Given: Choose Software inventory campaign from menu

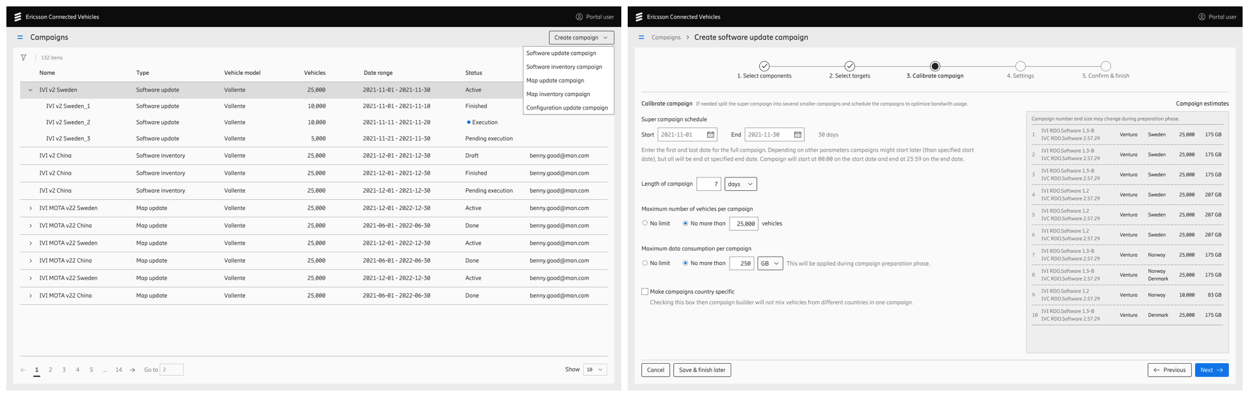Looking at the screenshot, I should tap(564, 67).
